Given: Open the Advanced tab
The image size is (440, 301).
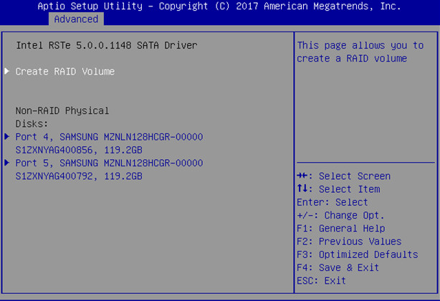Looking at the screenshot, I should (76, 19).
